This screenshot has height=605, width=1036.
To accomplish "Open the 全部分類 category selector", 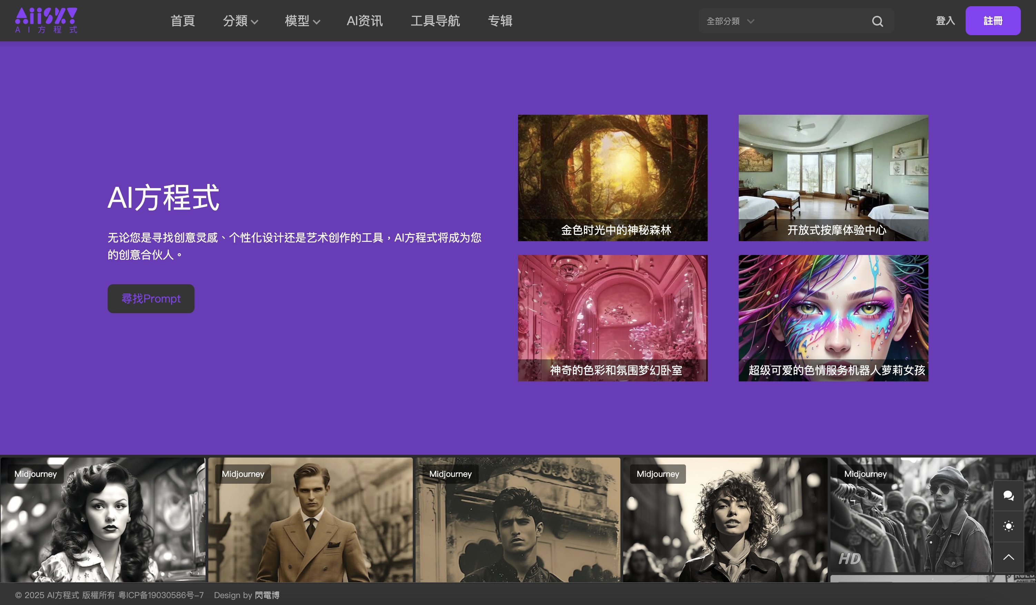I will (730, 21).
